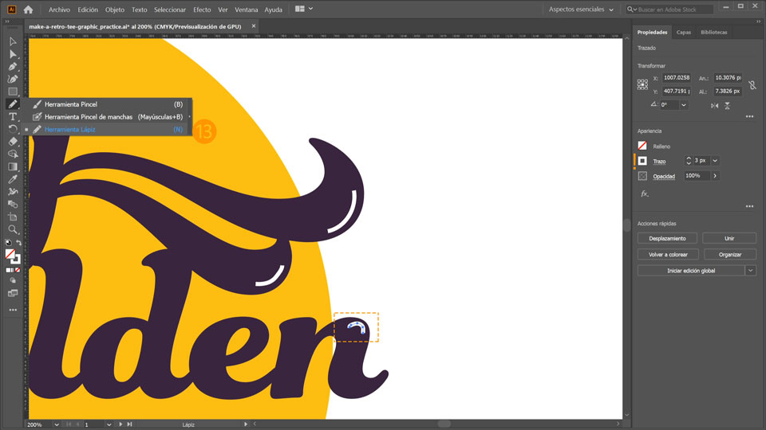The image size is (766, 430).
Task: Open the Opacidad settings link
Action: click(x=664, y=177)
